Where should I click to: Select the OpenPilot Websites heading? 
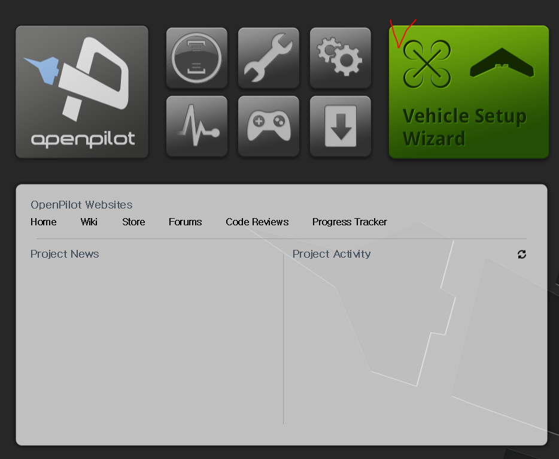tap(81, 205)
